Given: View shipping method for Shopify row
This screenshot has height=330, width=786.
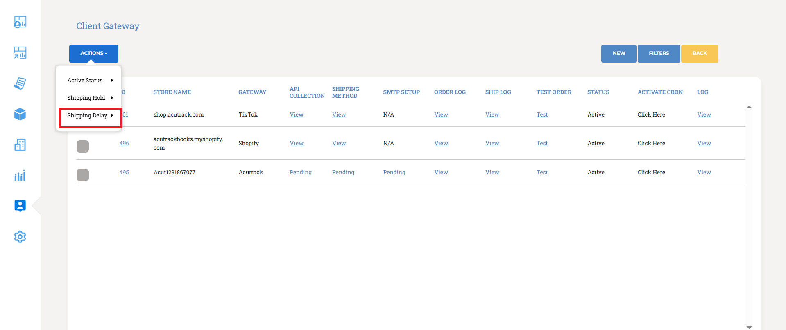Looking at the screenshot, I should 339,143.
